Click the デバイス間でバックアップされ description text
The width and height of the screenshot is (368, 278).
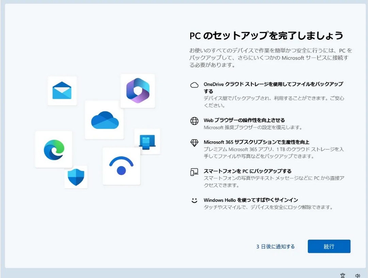(x=274, y=102)
